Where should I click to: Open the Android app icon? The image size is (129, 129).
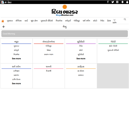(x=123, y=2)
